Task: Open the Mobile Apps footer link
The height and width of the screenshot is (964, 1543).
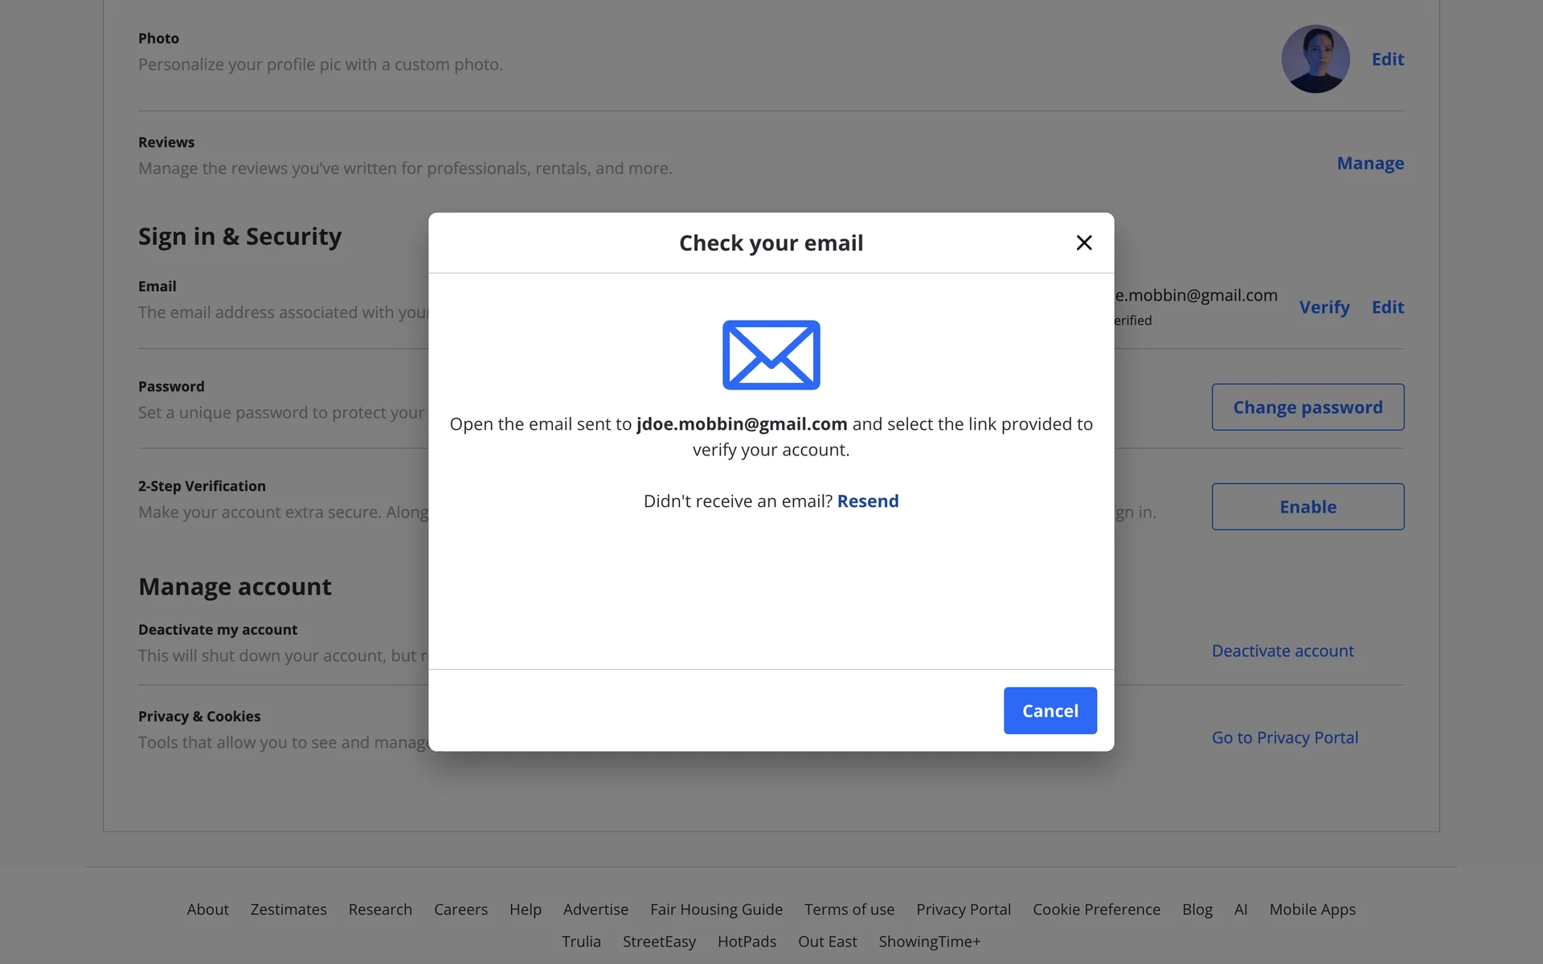Action: (1312, 909)
